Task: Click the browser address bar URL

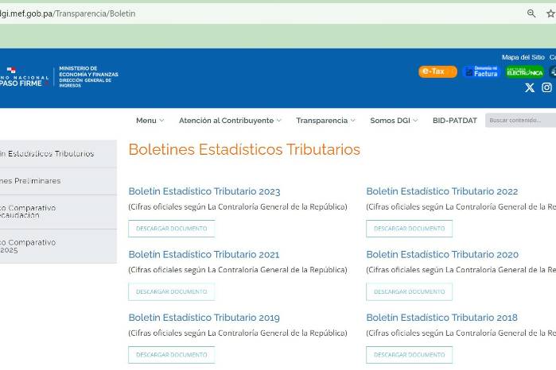Action: pos(68,13)
